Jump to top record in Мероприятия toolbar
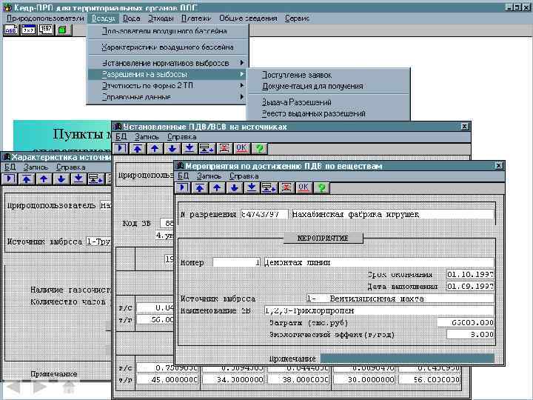 tap(200, 187)
